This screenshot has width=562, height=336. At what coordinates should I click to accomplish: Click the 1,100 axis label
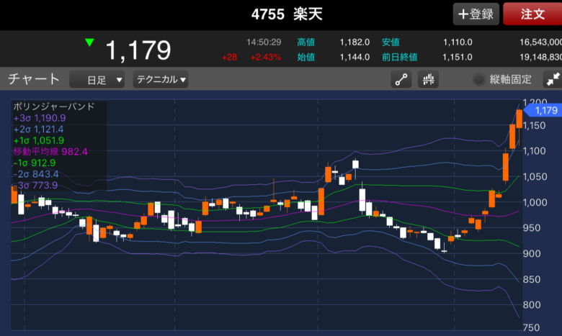pyautogui.click(x=534, y=151)
